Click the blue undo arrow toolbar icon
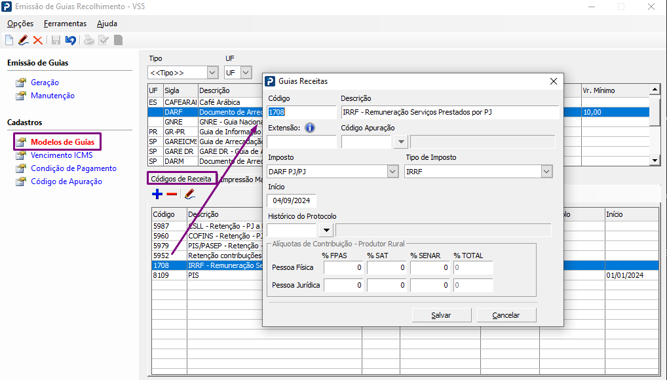This screenshot has width=667, height=380. tap(71, 40)
